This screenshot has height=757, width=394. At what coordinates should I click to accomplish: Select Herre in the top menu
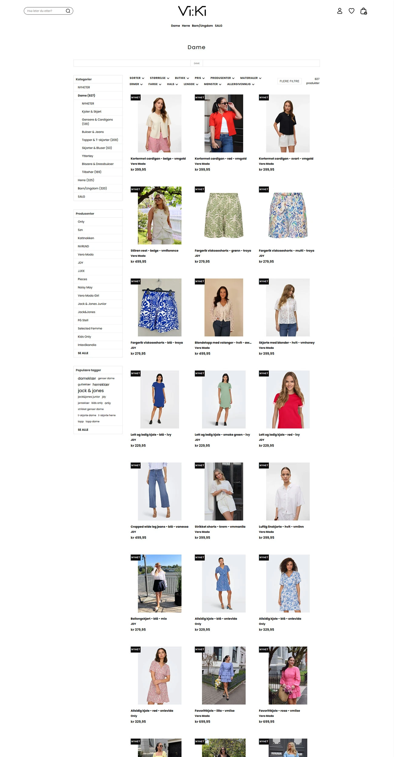[x=186, y=26]
